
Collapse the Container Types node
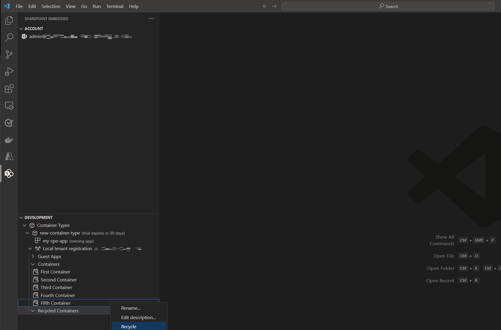pyautogui.click(x=24, y=225)
